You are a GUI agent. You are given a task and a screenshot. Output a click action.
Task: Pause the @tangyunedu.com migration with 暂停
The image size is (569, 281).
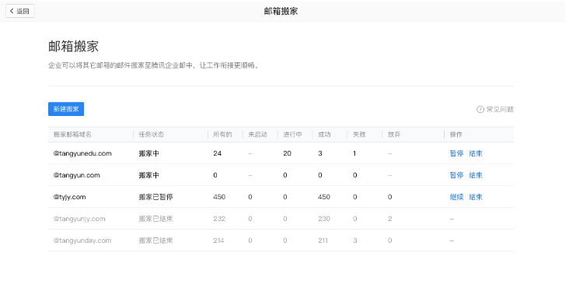pos(456,153)
